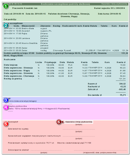Select the 'Nocleg za granicą' row label

click(x=13, y=79)
